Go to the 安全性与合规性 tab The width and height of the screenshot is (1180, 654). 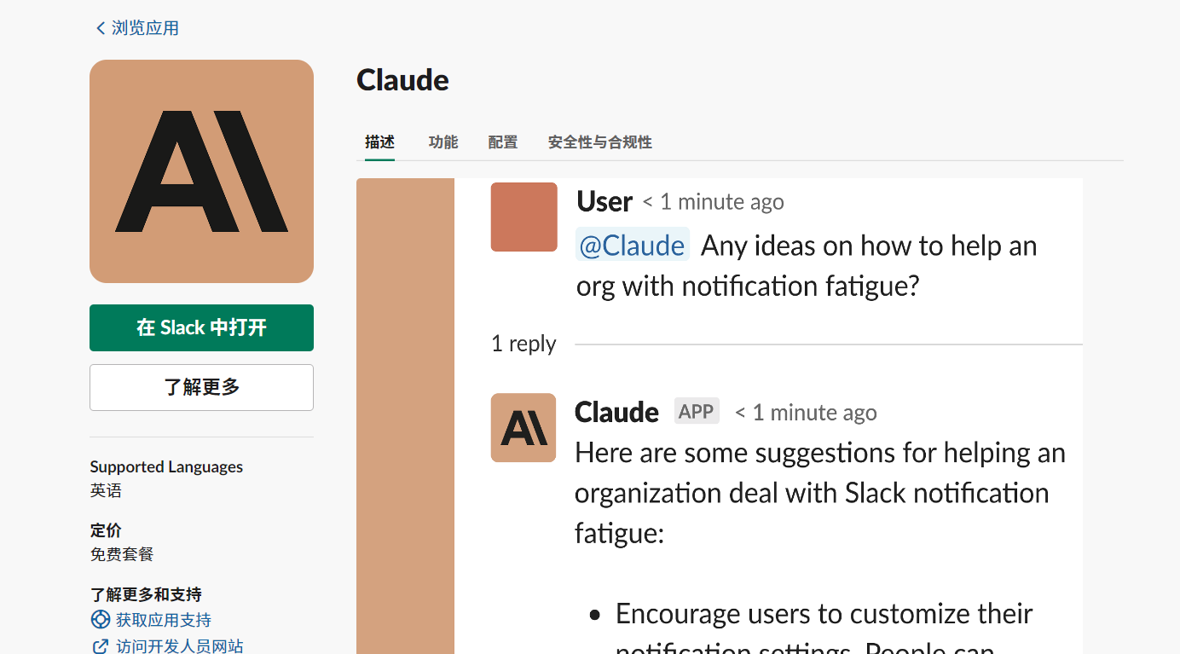tap(600, 142)
